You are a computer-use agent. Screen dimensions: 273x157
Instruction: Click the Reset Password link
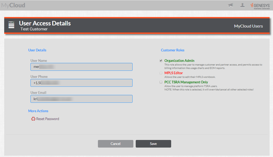point(48,119)
